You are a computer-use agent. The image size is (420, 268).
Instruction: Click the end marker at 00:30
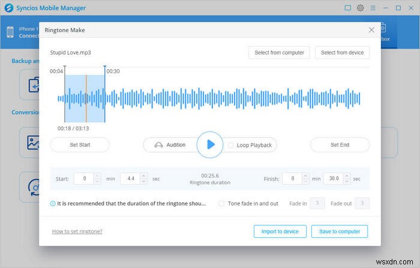click(105, 94)
